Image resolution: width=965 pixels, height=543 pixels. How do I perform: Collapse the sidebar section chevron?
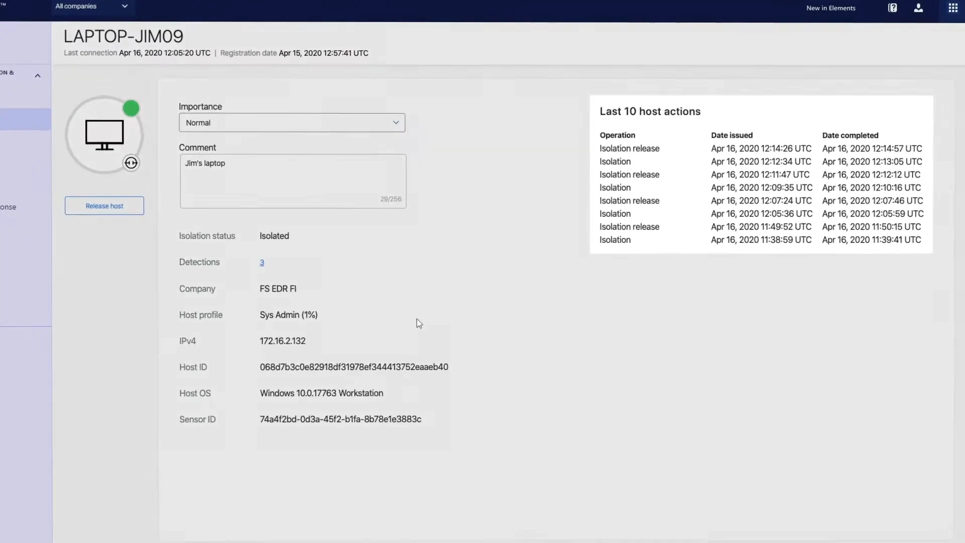point(38,76)
